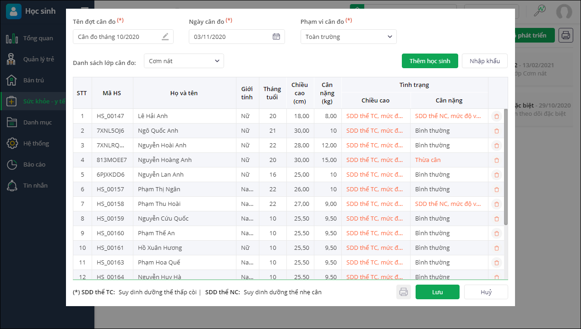Click height cell 18,00 of Lê Hải Anh

tap(301, 116)
